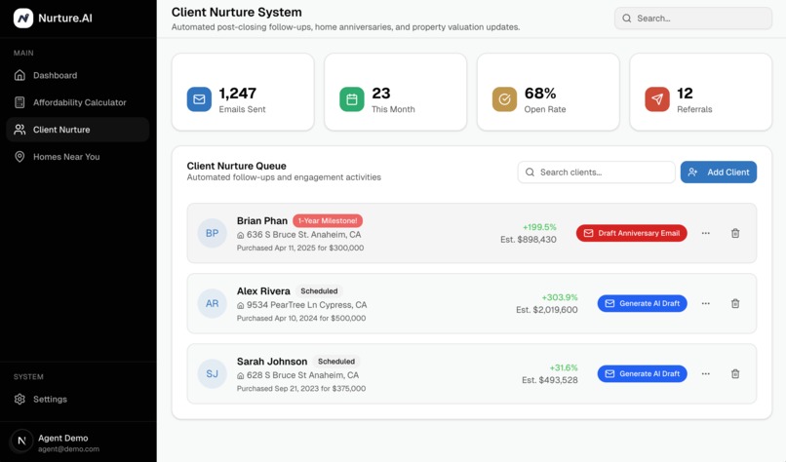Image resolution: width=786 pixels, height=462 pixels.
Task: Click address 636 S Bruce St. Anaheim, CA
Action: click(304, 235)
